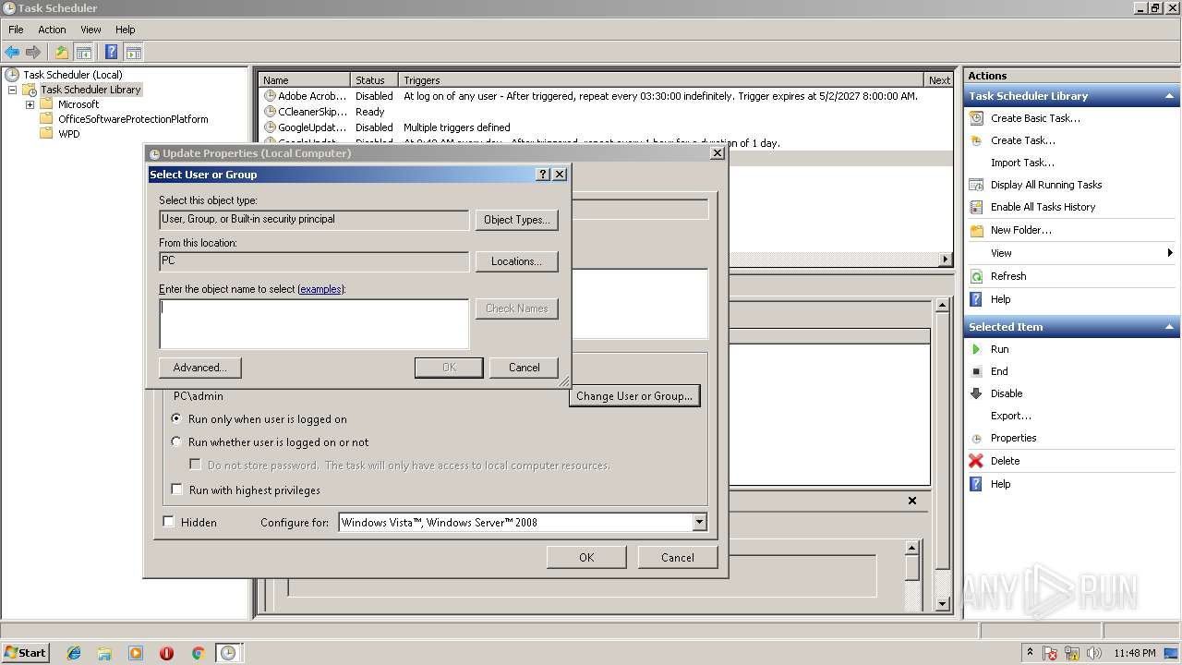1182x665 pixels.
Task: Click Cancel in Update Properties dialog
Action: pyautogui.click(x=678, y=558)
